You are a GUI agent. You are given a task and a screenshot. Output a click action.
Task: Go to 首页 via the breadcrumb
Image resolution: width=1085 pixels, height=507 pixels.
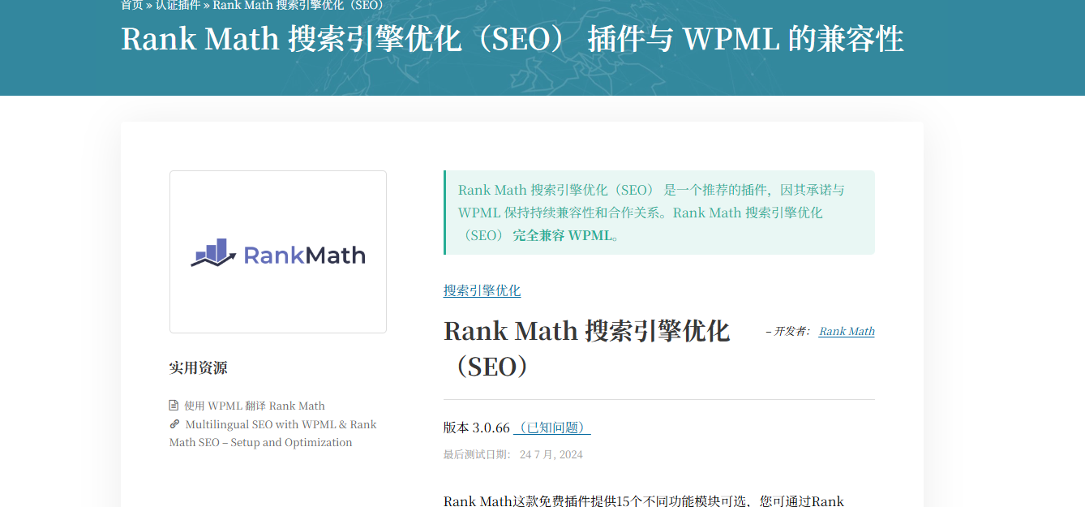(131, 5)
